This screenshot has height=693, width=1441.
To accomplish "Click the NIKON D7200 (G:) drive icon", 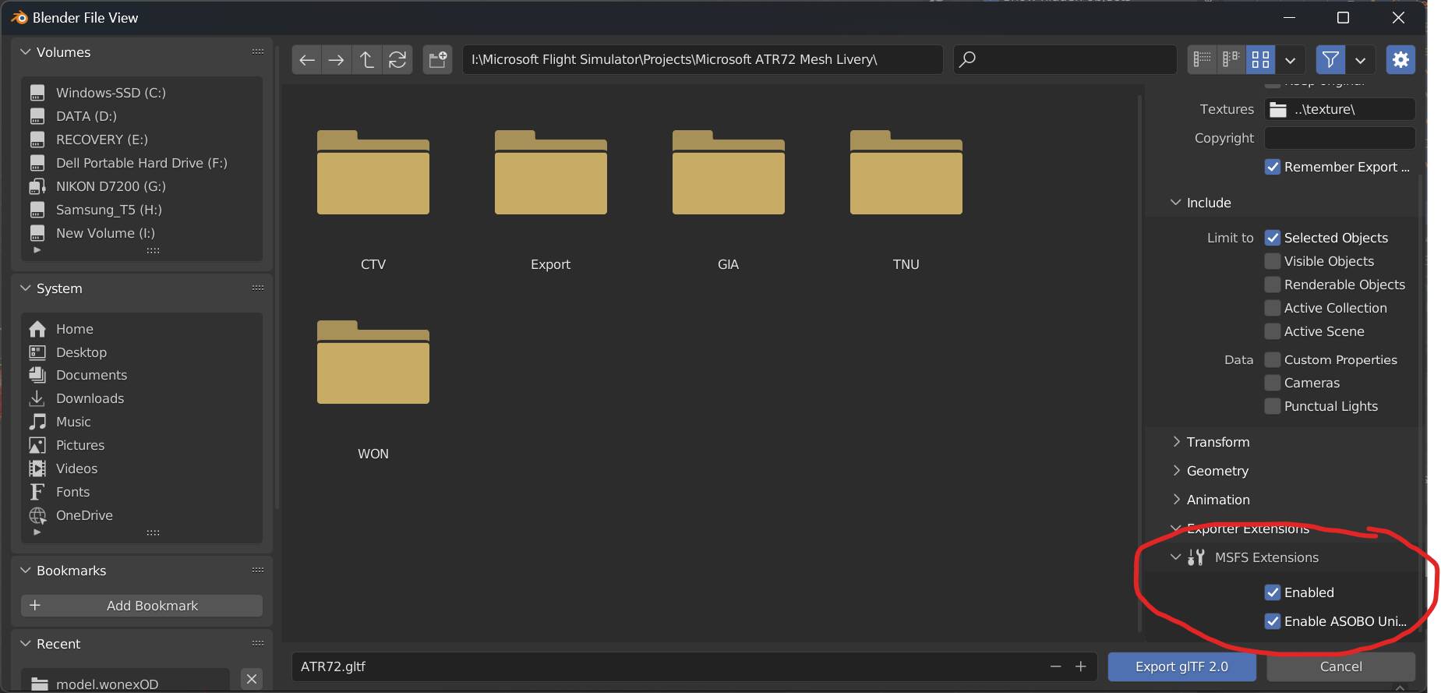I will click(x=37, y=186).
